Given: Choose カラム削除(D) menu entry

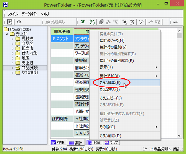Looking at the screenshot, I should [x=125, y=136].
